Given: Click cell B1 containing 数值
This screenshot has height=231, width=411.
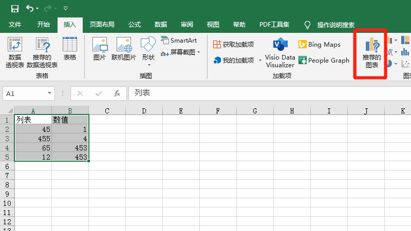Looking at the screenshot, I should coord(70,120).
